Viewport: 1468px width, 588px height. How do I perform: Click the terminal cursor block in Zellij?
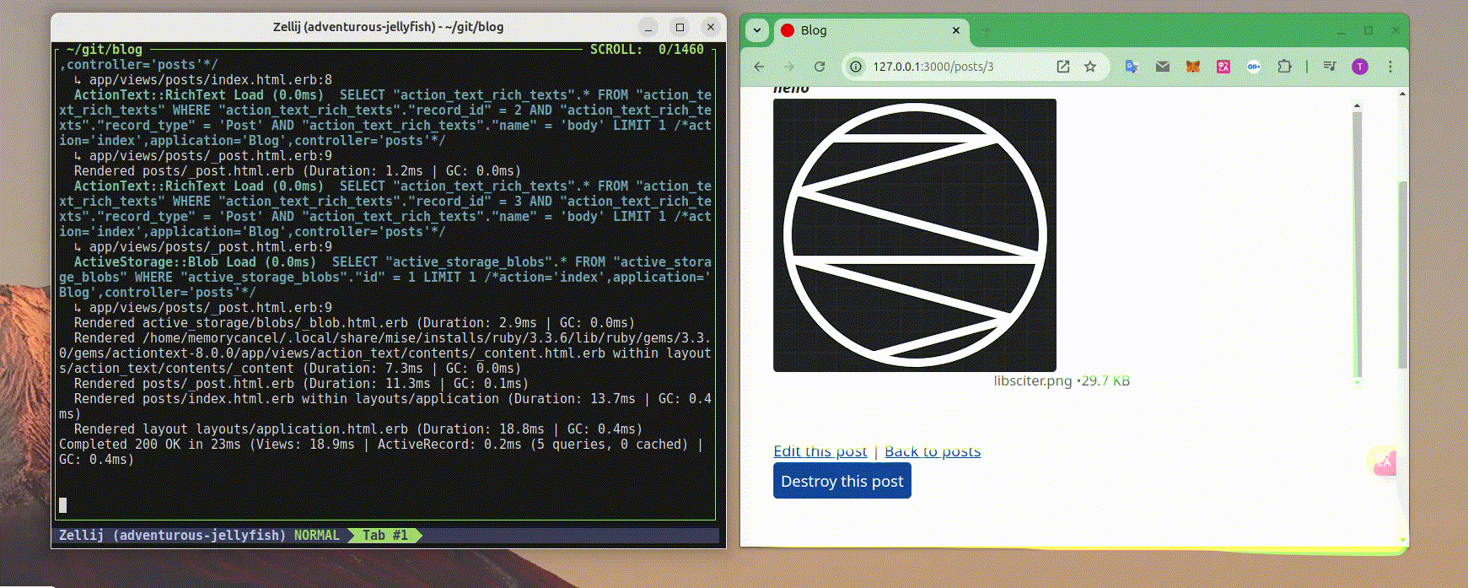(62, 505)
